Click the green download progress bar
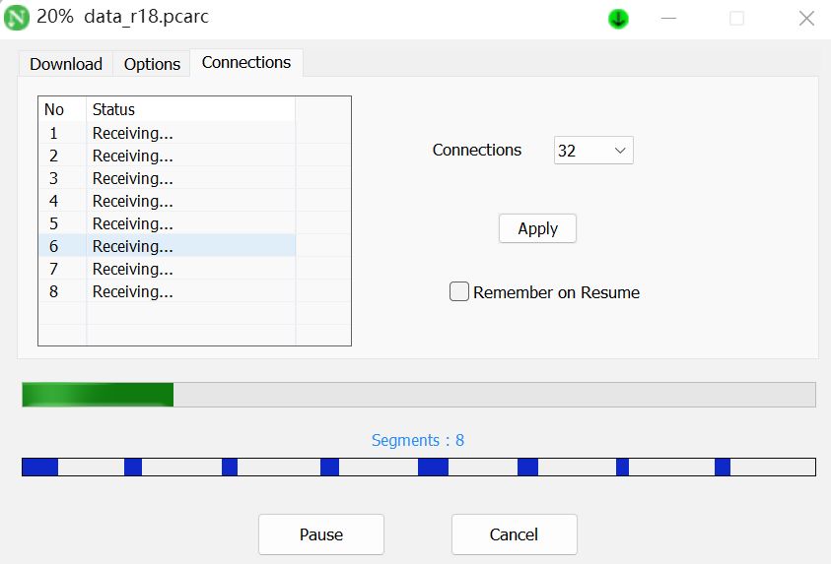The height and width of the screenshot is (564, 831). click(x=418, y=395)
